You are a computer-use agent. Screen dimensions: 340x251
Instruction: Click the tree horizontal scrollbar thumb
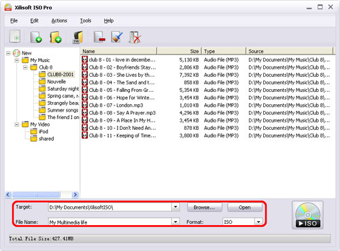pos(36,195)
